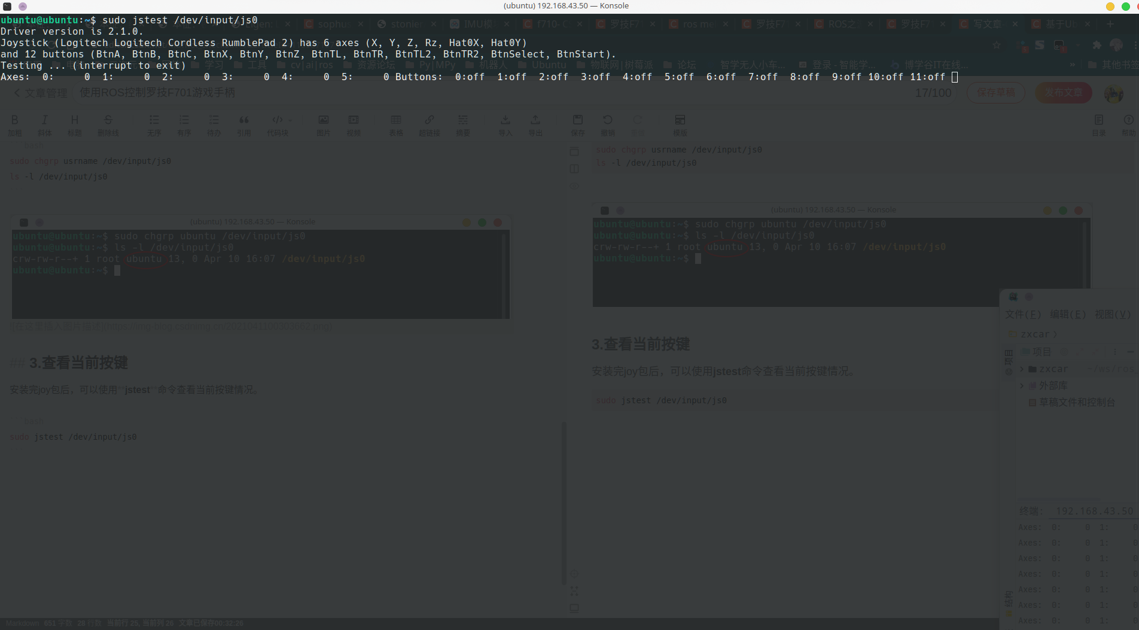
Task: Click the '3.查看当前按键' heading in the preview pane
Action: click(x=641, y=344)
